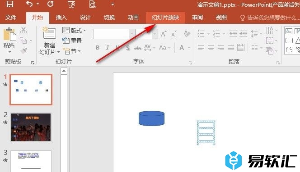The width and height of the screenshot is (300, 172).
Task: Click the font color A button
Action: [x=182, y=47]
